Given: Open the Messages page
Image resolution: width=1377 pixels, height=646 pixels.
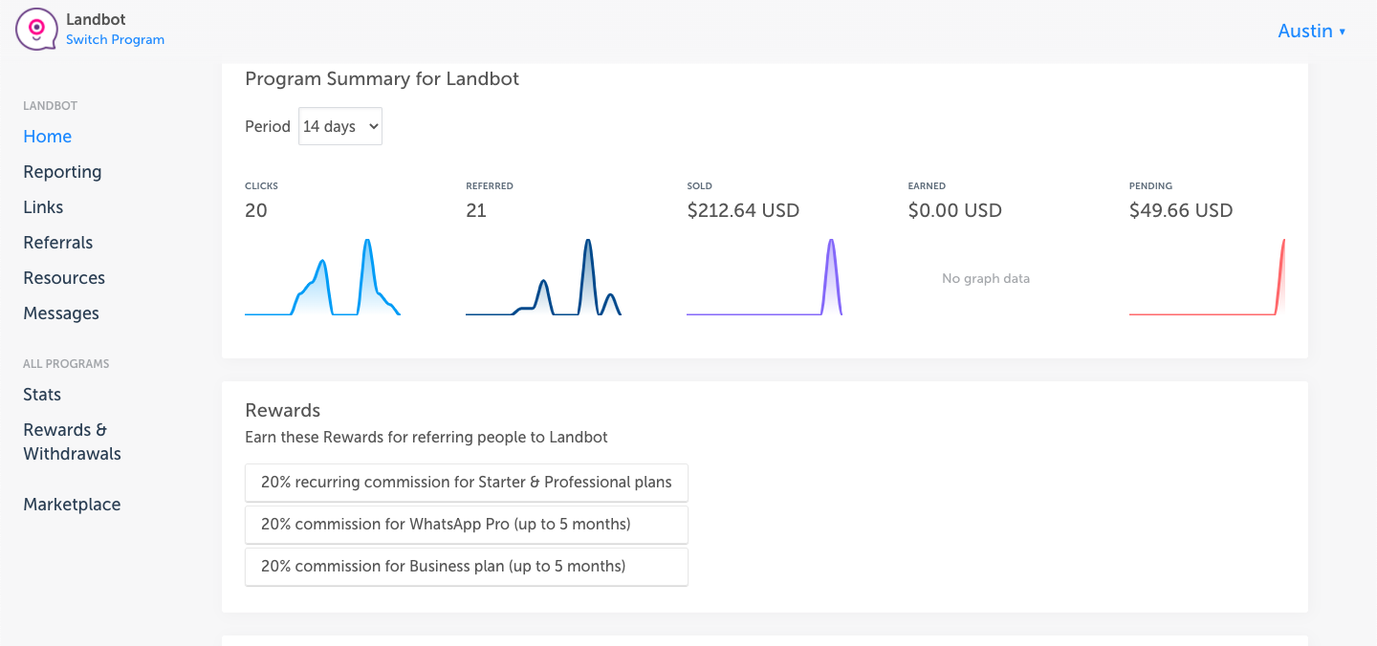Looking at the screenshot, I should click(x=61, y=313).
